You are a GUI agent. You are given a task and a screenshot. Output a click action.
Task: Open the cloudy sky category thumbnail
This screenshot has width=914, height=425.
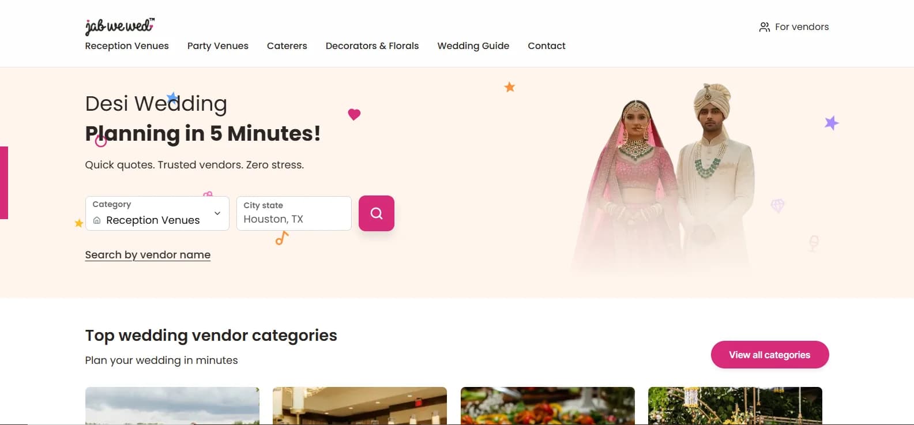(x=172, y=406)
